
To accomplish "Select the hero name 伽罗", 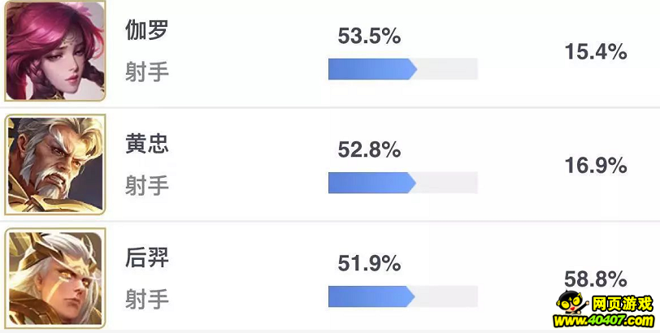I will 147,30.
